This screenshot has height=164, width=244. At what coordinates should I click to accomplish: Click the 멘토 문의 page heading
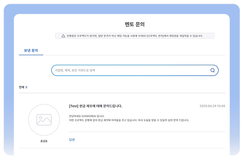click(x=135, y=24)
